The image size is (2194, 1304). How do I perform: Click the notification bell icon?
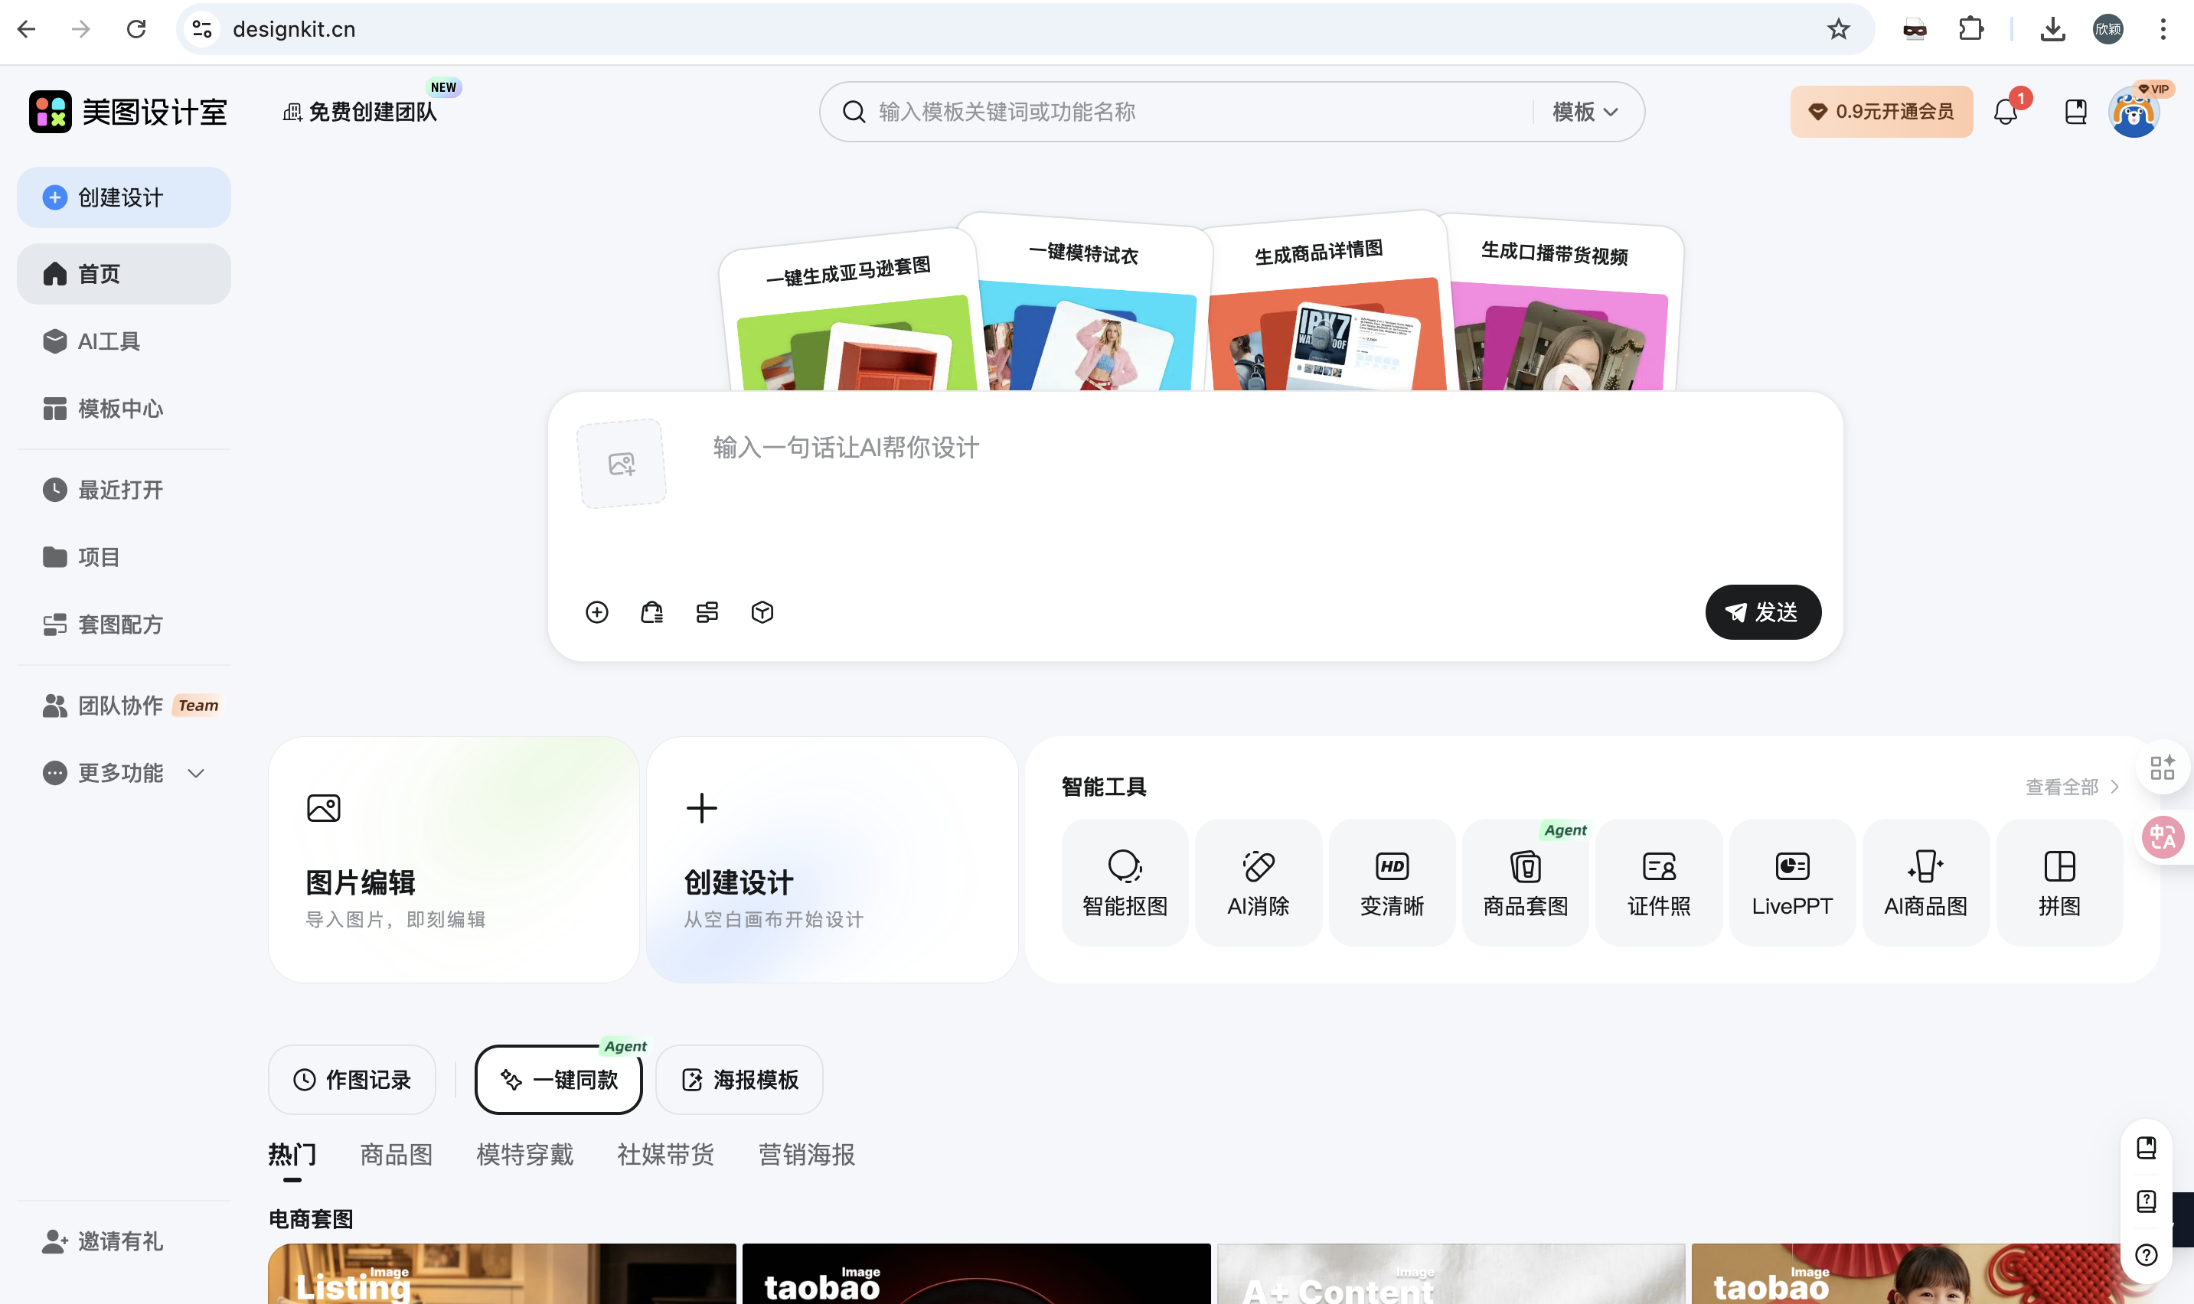pyautogui.click(x=2006, y=111)
